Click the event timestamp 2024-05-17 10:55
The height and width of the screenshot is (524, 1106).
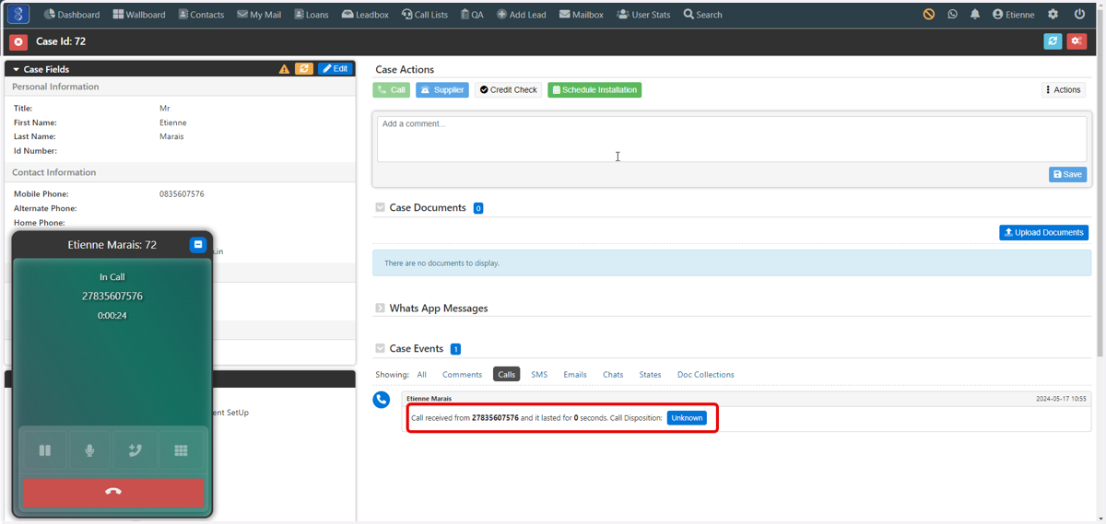coord(1060,399)
